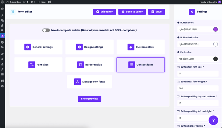Click the 'Settings' panel title text
This screenshot has height=128, width=222.
pyautogui.click(x=202, y=12)
